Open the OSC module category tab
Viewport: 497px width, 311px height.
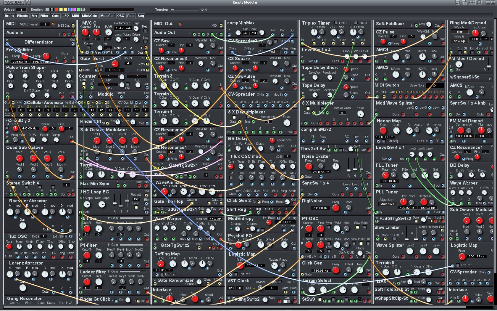coord(121,16)
